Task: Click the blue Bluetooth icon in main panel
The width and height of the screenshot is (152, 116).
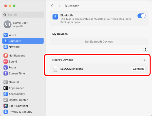Action: coord(55,17)
